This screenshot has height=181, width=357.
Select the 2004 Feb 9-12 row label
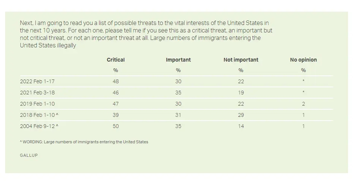[x=39, y=126]
